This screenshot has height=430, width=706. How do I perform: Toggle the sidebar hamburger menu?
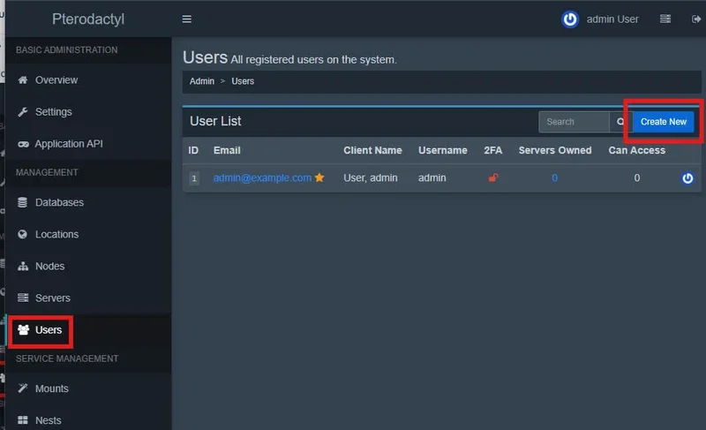186,19
